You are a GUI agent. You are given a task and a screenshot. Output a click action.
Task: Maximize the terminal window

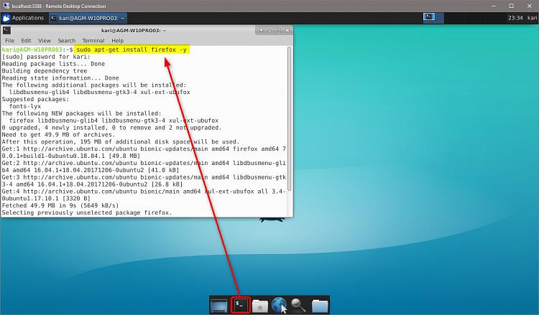tap(279, 30)
